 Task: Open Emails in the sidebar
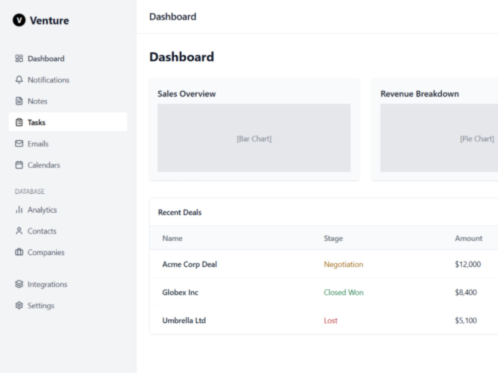[x=68, y=143]
